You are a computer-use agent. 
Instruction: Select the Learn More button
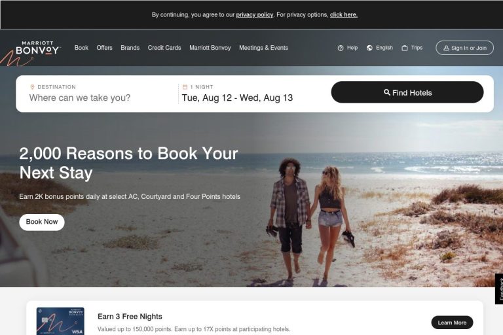452,323
